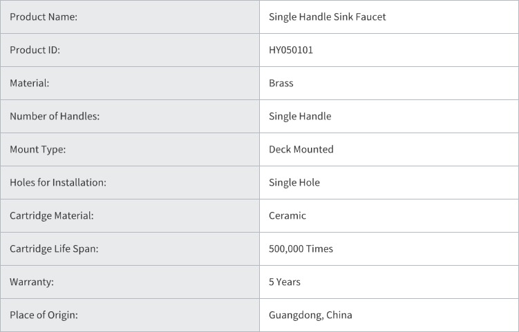The height and width of the screenshot is (332, 519).
Task: Select the "Ceramic" value cell
Action: (x=287, y=216)
